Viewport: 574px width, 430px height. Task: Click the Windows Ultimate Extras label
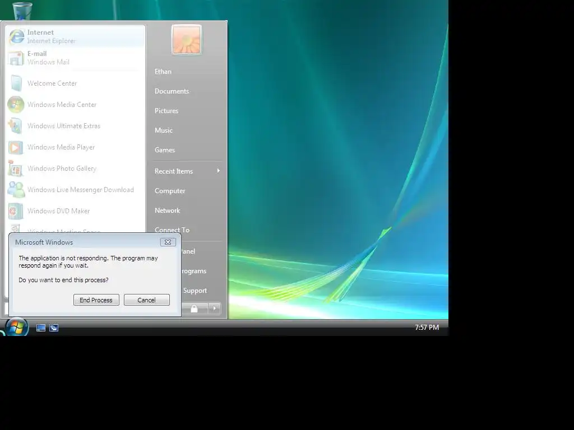coord(64,126)
